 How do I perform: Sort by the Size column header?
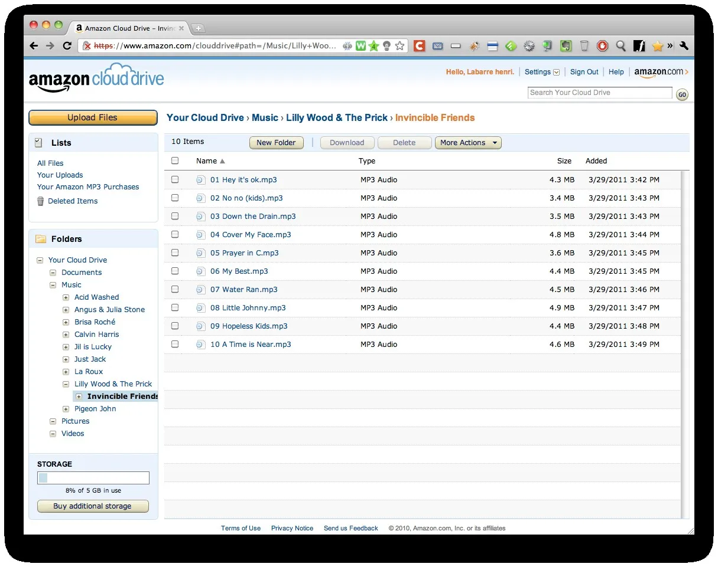click(x=564, y=161)
